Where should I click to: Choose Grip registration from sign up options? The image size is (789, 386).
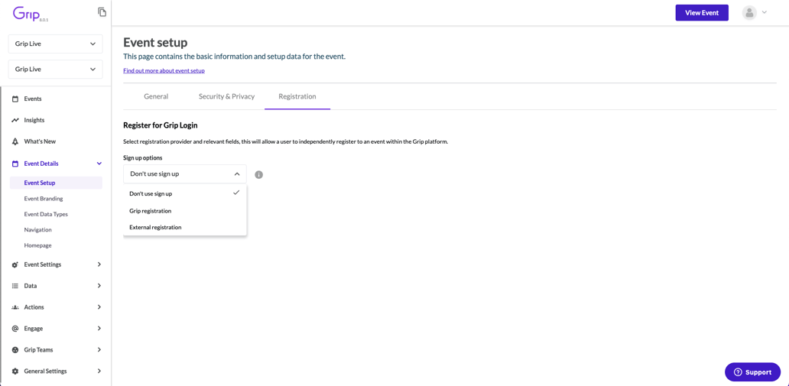point(151,211)
